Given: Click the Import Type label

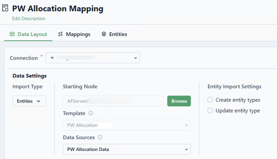Looking at the screenshot, I should (28, 87).
